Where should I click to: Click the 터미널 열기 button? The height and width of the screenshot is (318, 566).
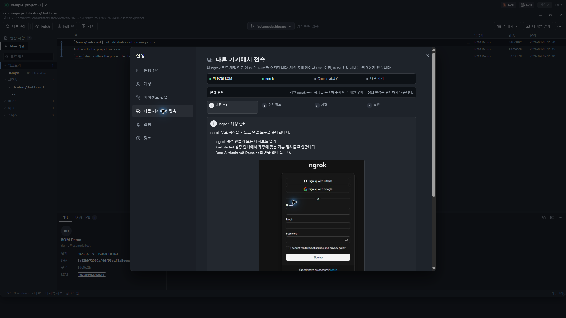click(x=538, y=26)
